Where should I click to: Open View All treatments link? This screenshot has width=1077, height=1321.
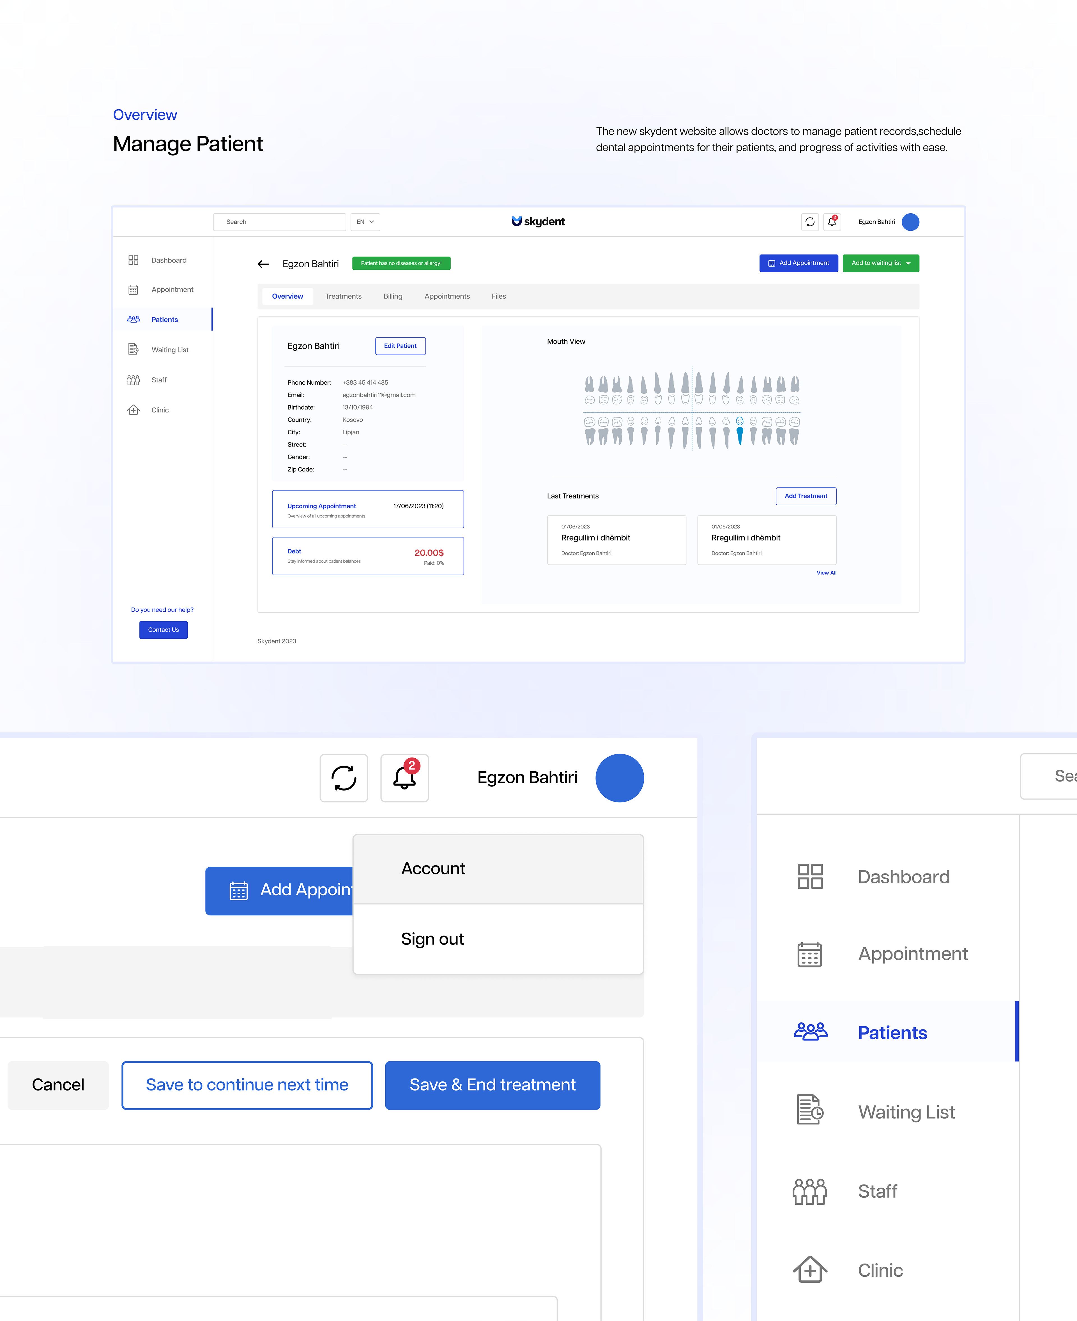coord(826,573)
